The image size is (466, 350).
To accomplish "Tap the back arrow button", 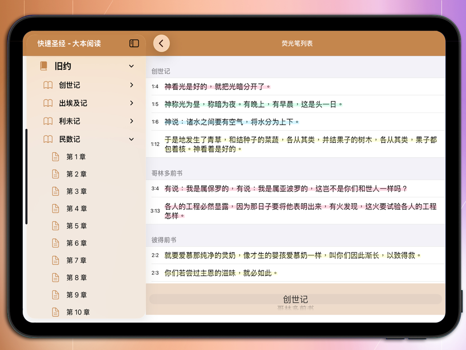I will point(161,43).
